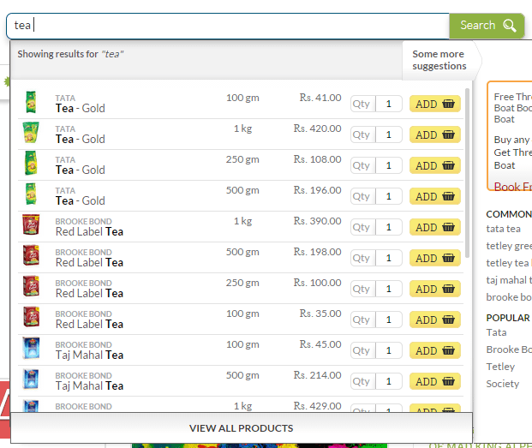Image resolution: width=532 pixels, height=448 pixels.
Task: Add Tata Tea Gold 500 gm to basket
Action: pos(434,196)
